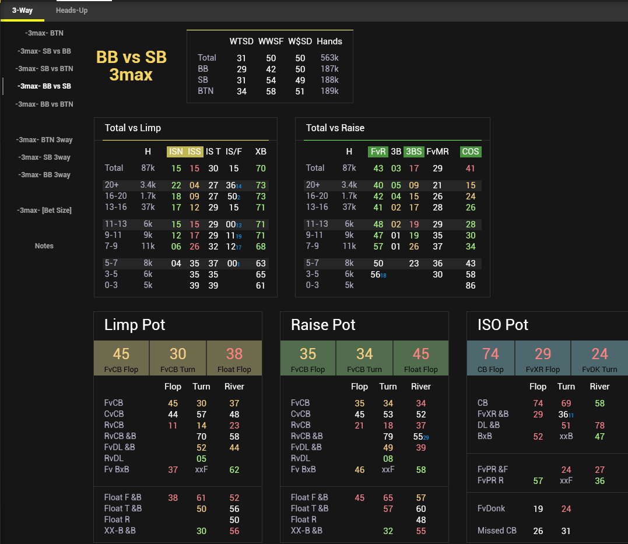The image size is (628, 544).
Task: Open the -3max- BTN stats page
Action: [44, 33]
